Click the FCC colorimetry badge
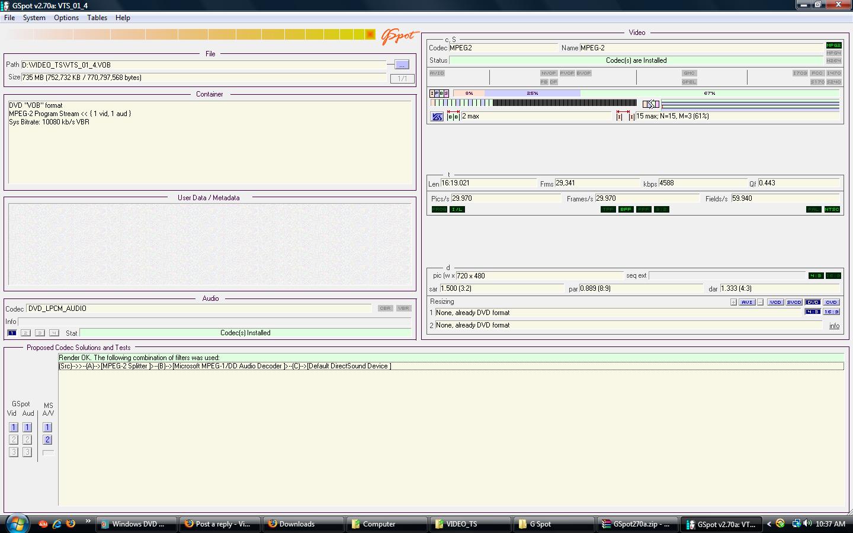 pyautogui.click(x=817, y=73)
